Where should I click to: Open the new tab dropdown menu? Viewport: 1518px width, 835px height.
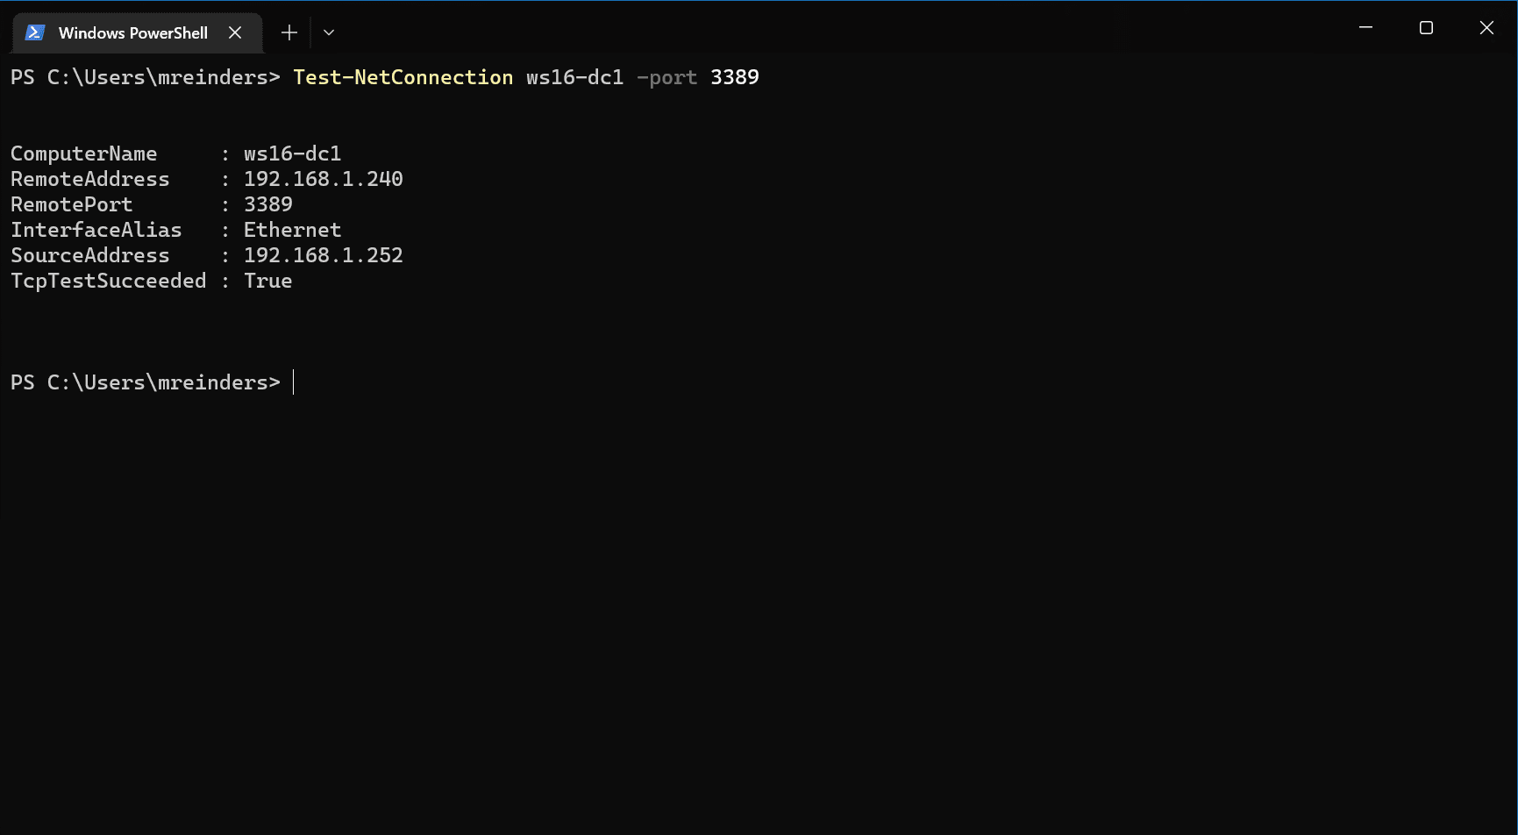[329, 32]
